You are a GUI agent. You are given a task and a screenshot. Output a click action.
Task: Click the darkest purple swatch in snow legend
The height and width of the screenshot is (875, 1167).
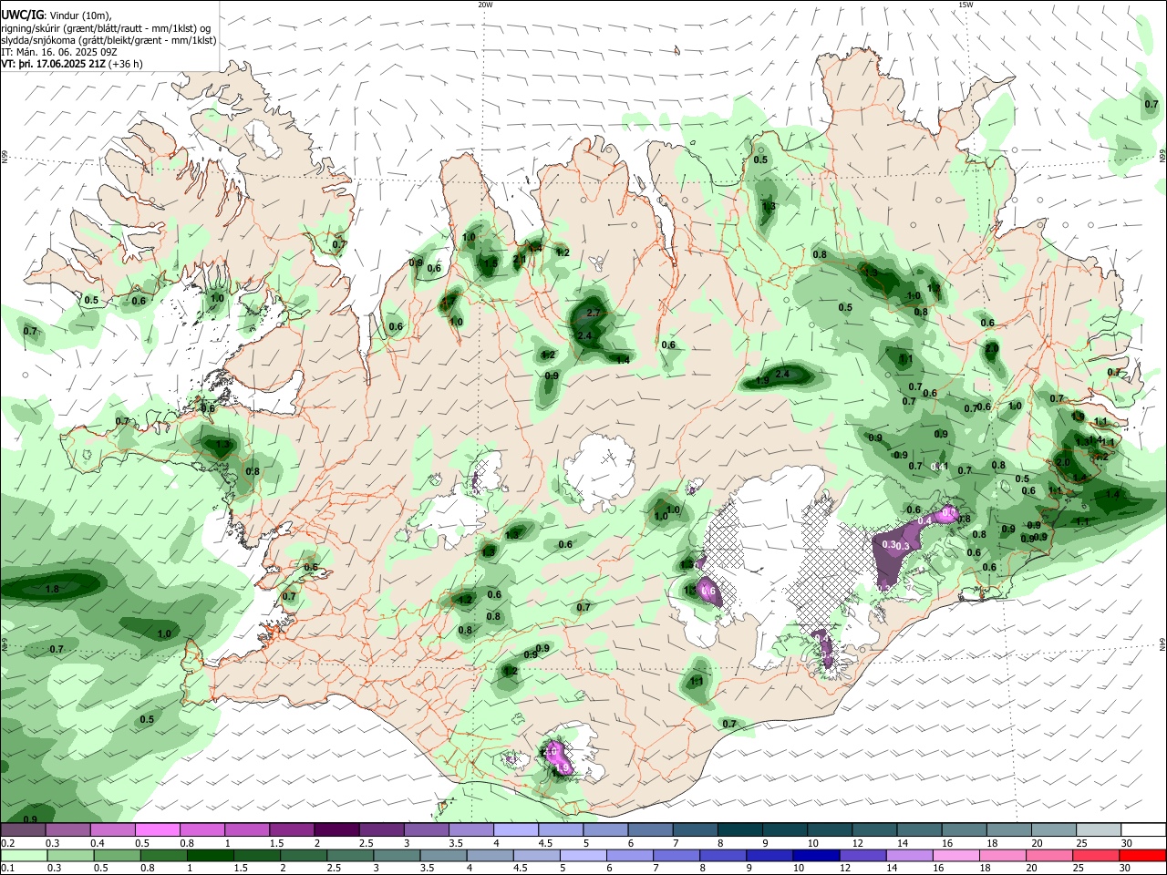tap(337, 830)
